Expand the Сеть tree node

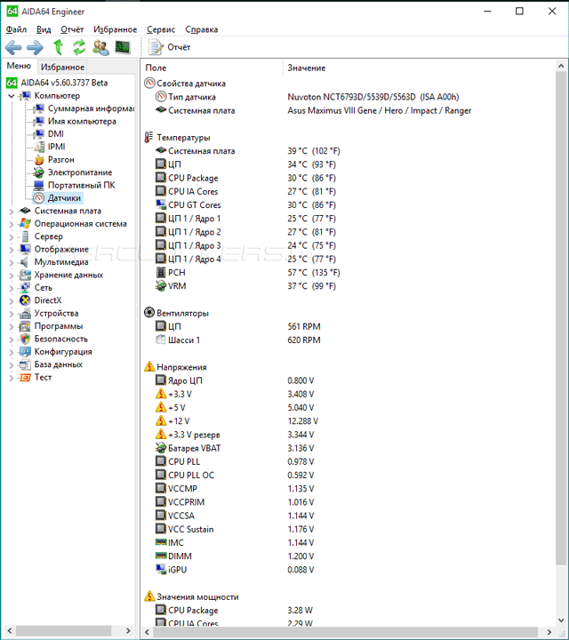pyautogui.click(x=12, y=288)
